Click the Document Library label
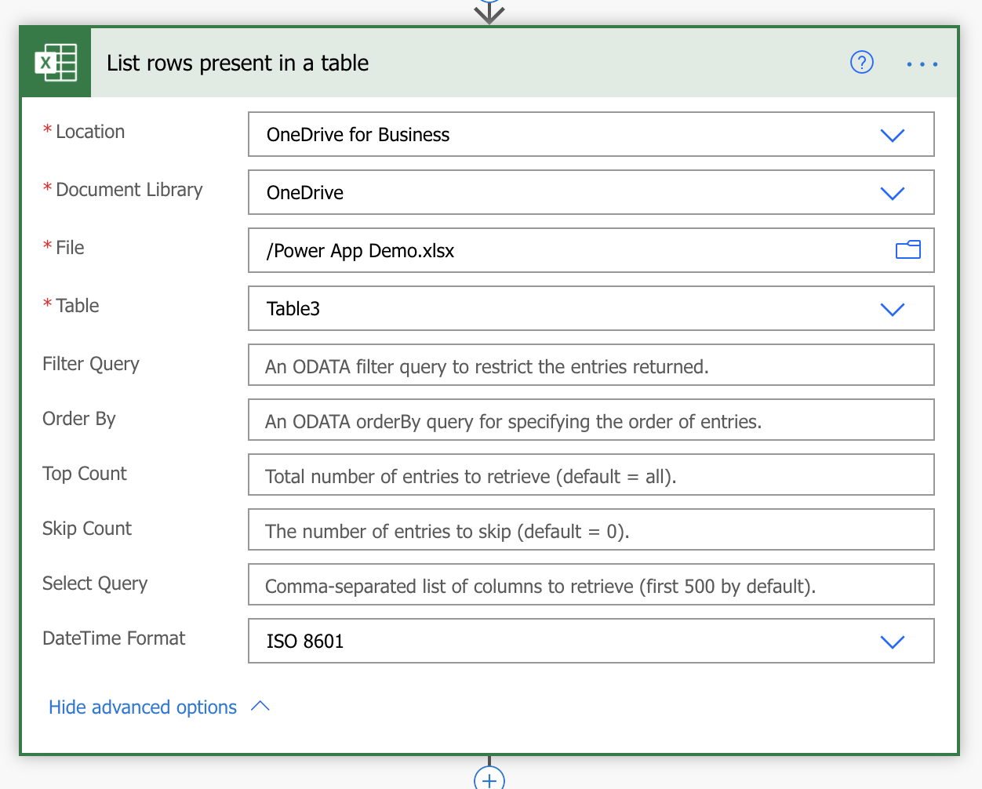982x789 pixels. pos(129,190)
